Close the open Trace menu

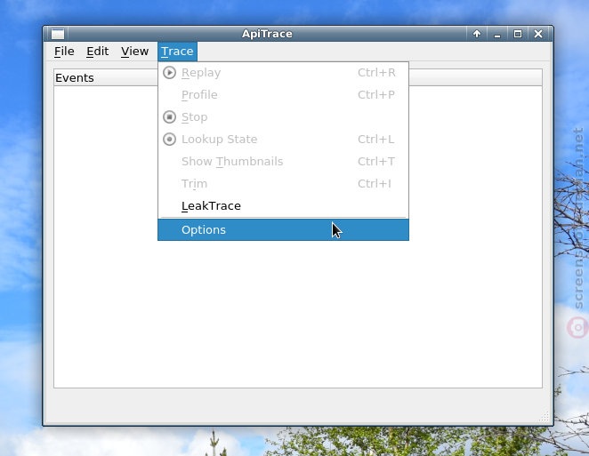click(177, 52)
